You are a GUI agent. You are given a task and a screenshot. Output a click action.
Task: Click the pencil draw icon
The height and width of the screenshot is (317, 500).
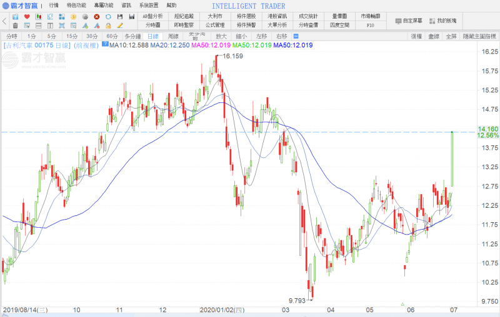coord(119,26)
